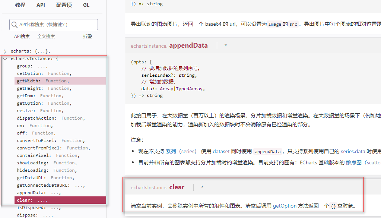Select the convertToPixel tree item
Viewport: 381px width, 218px height.
tap(60, 140)
